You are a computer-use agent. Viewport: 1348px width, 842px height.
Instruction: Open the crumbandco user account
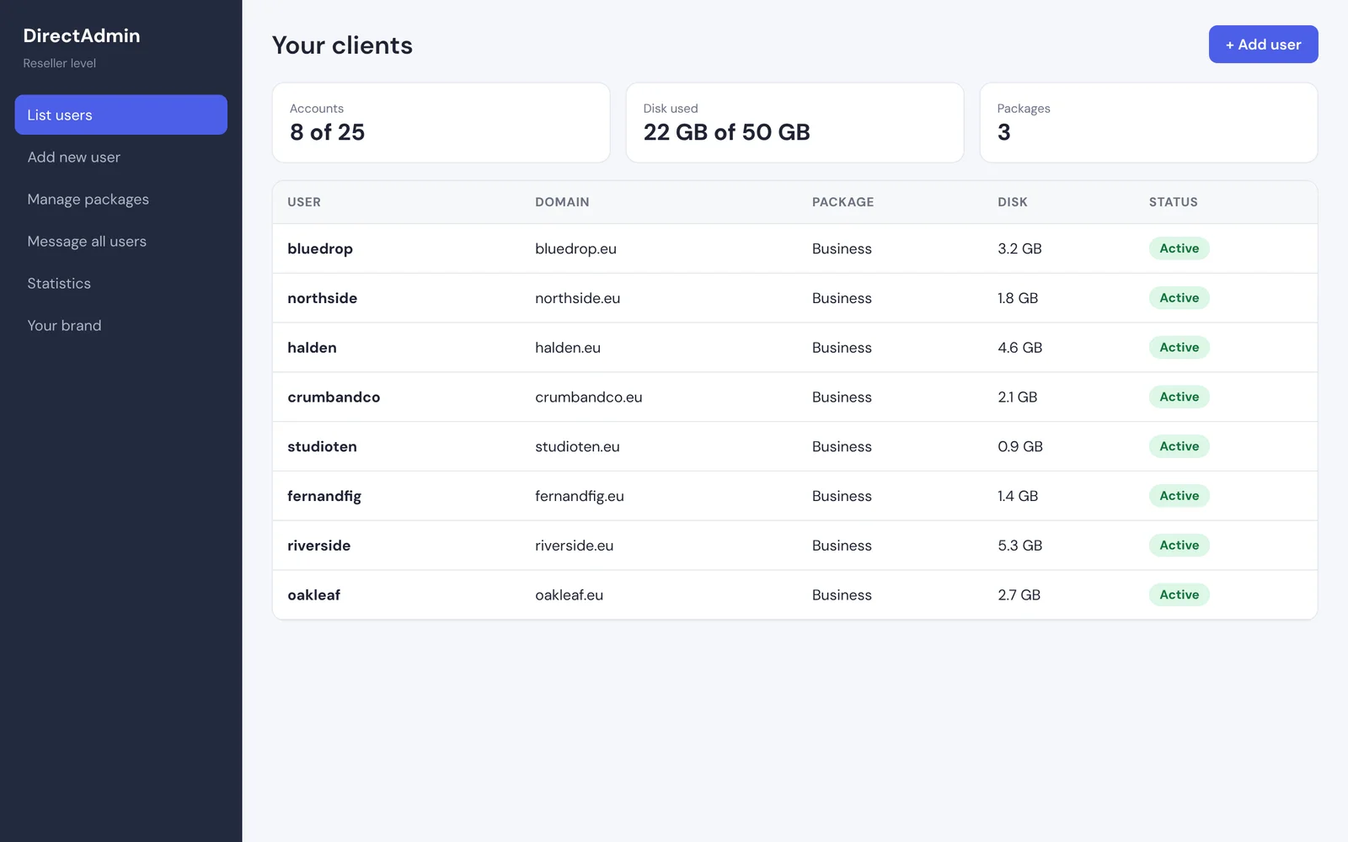click(334, 397)
